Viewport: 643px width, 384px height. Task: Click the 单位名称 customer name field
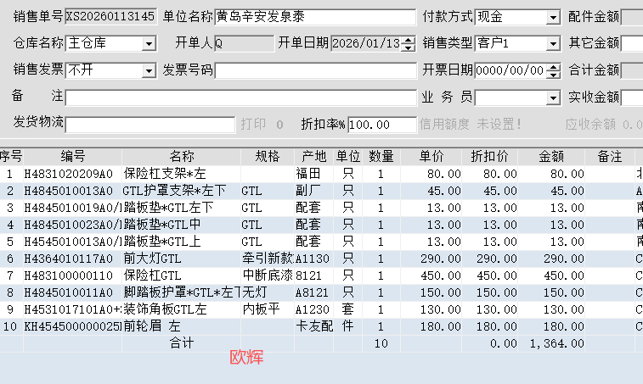click(314, 17)
